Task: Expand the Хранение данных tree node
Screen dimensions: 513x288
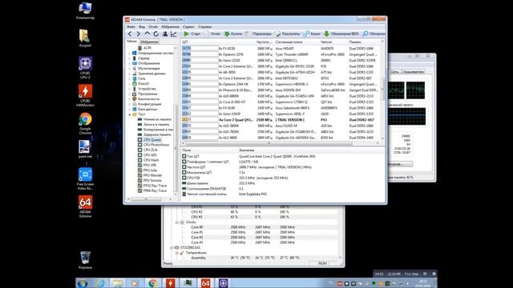Action: 130,74
